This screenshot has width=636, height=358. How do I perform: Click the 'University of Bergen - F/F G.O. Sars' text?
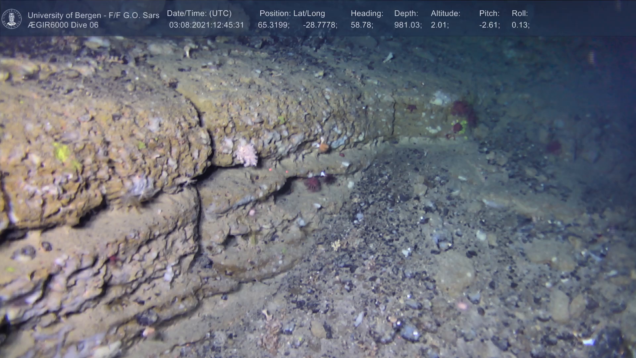pyautogui.click(x=93, y=15)
